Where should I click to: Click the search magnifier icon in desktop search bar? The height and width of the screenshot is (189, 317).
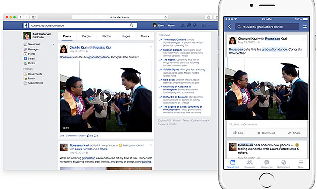132,25
